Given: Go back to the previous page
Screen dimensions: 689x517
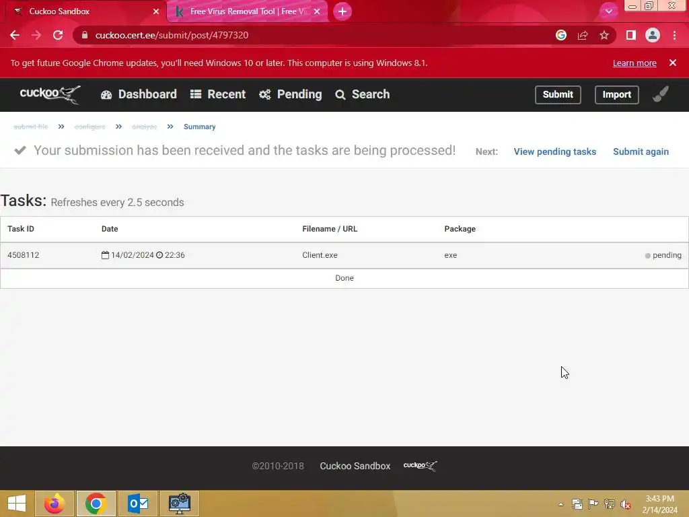Looking at the screenshot, I should tap(15, 35).
